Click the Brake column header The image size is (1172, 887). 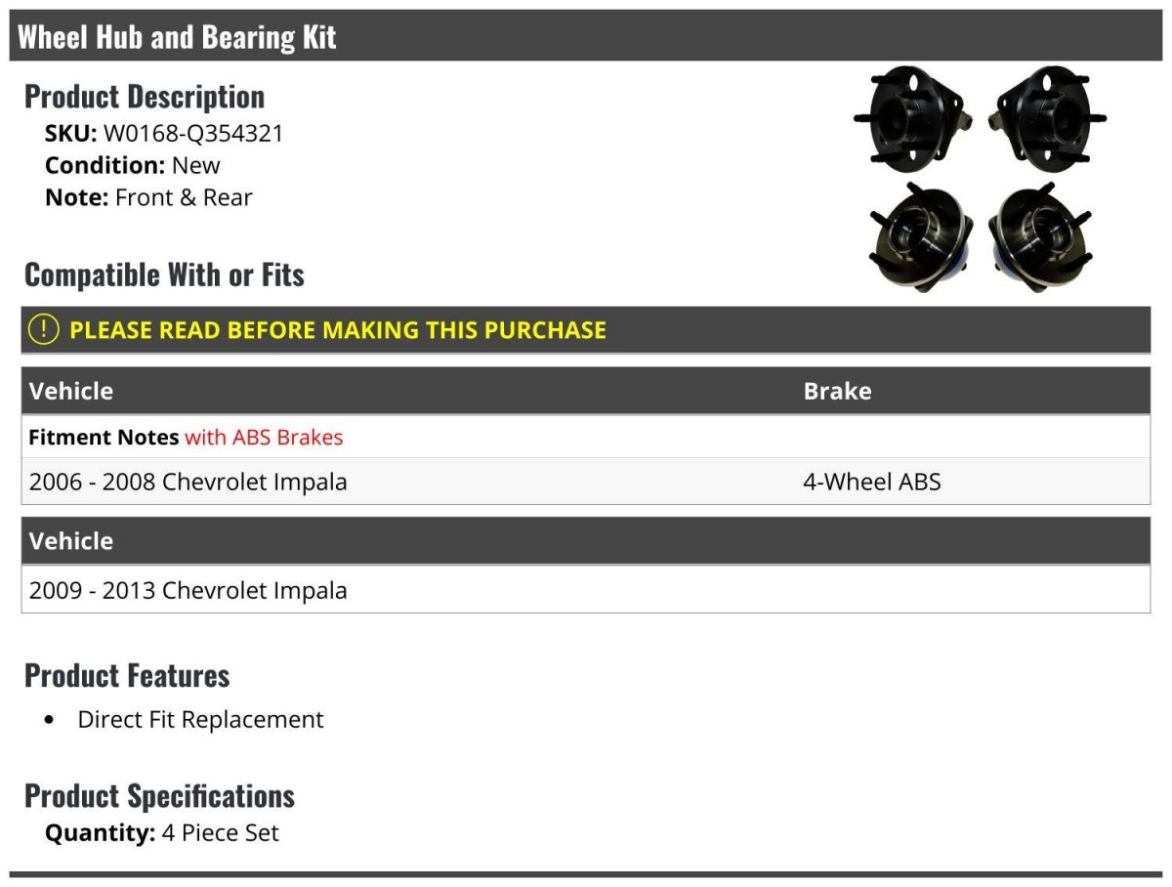pyautogui.click(x=837, y=391)
